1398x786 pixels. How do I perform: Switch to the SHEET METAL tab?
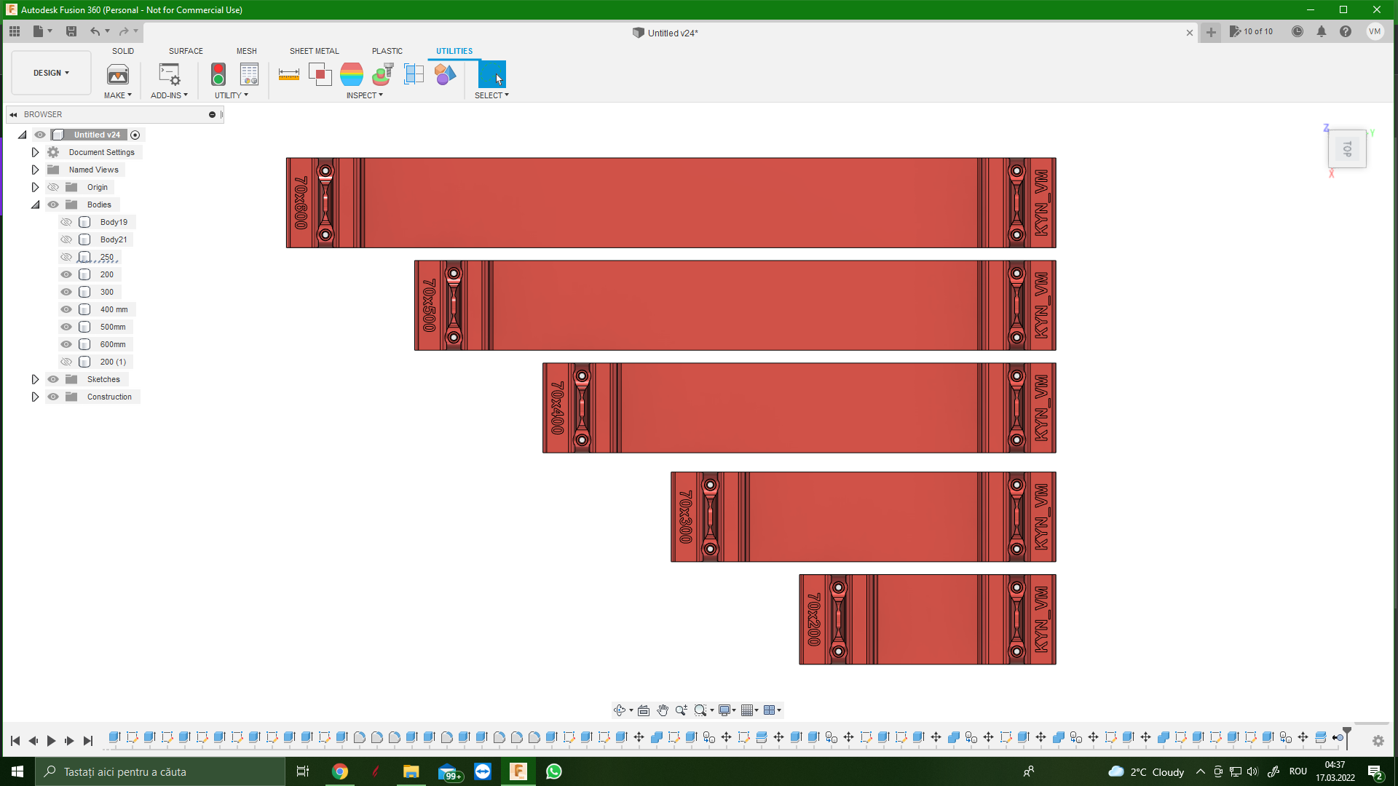click(x=314, y=51)
